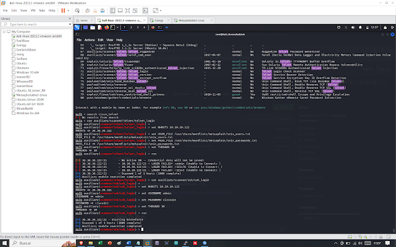The width and height of the screenshot is (396, 247).
Task: Open stretch guest dropdown arrow
Action: [161, 10]
